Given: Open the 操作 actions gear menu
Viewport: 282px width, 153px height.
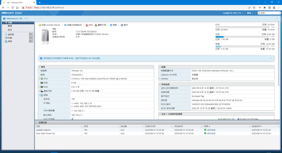Looking at the screenshot, I should [124, 25].
